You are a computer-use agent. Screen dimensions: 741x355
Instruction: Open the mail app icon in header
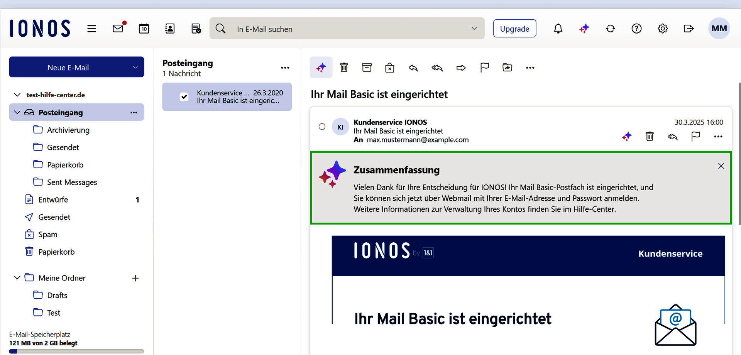(x=118, y=28)
